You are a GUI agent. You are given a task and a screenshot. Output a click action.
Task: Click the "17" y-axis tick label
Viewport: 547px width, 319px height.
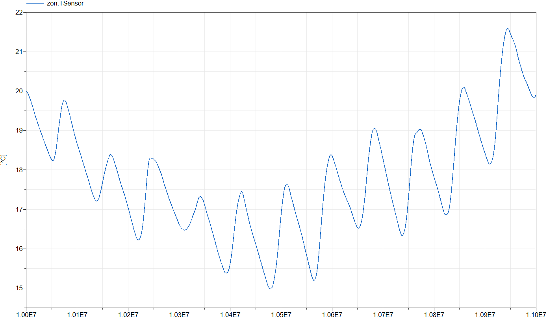(19, 209)
